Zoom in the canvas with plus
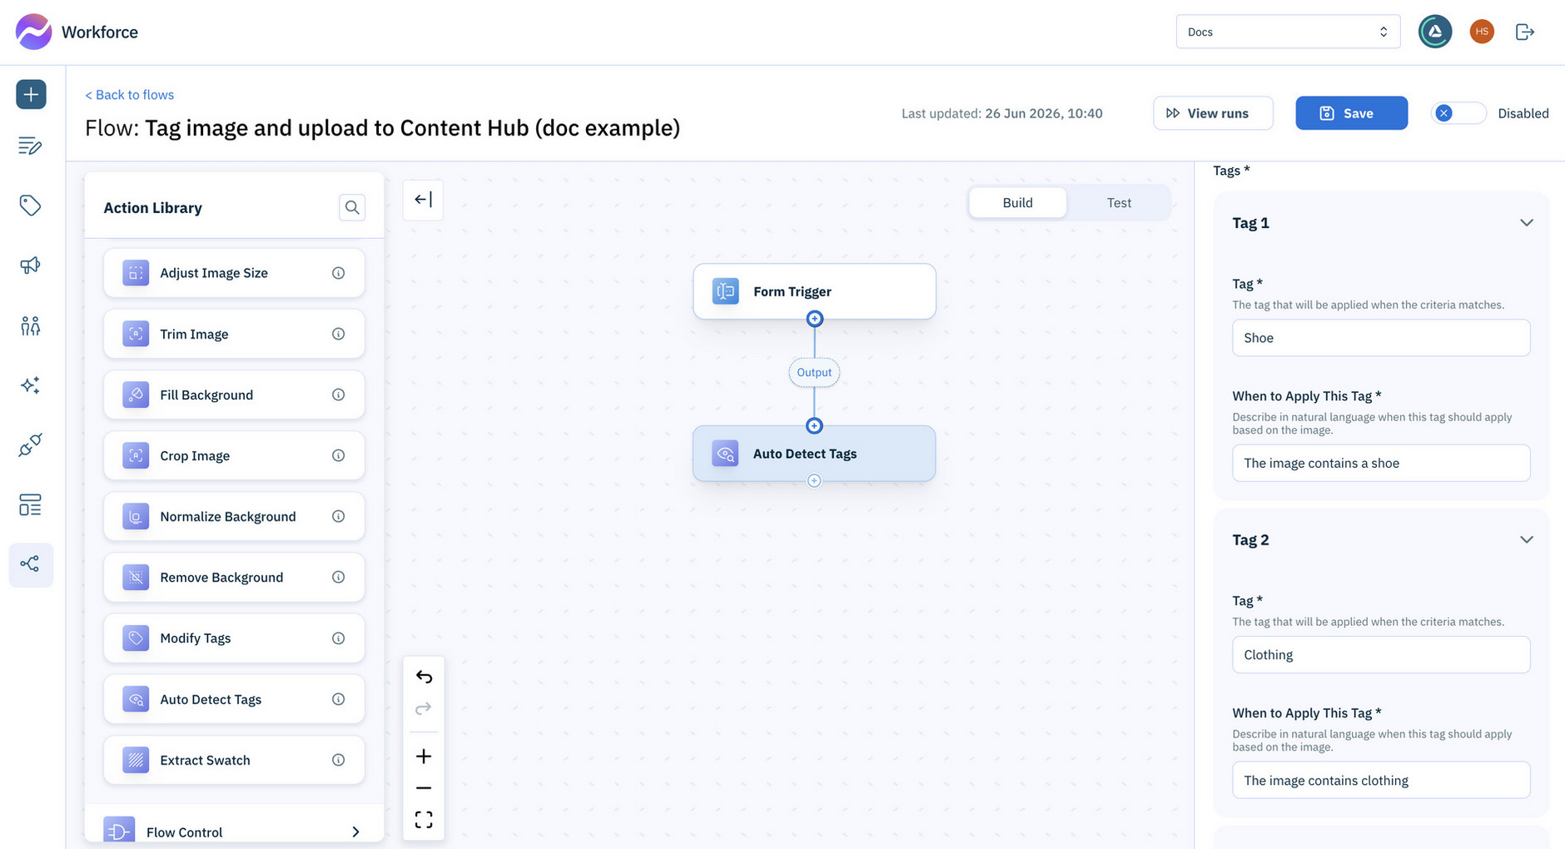1565x849 pixels. coord(424,756)
